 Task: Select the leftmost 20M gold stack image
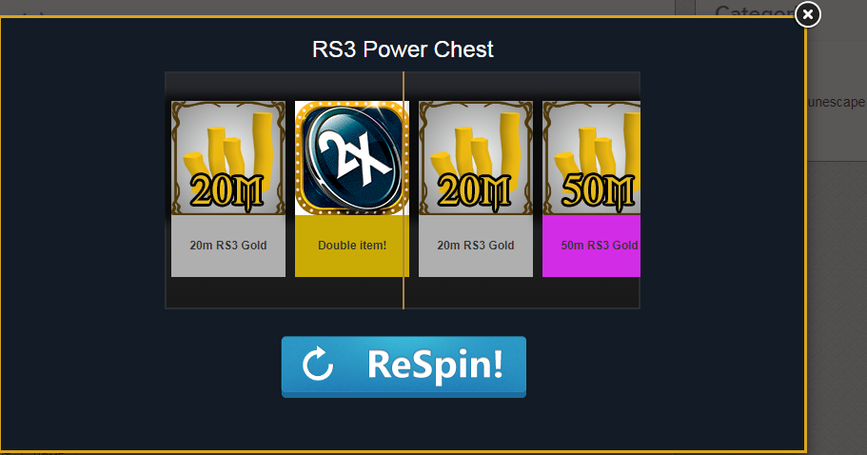tap(228, 158)
